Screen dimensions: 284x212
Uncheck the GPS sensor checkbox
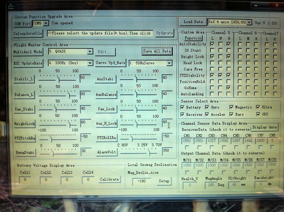click(258, 115)
